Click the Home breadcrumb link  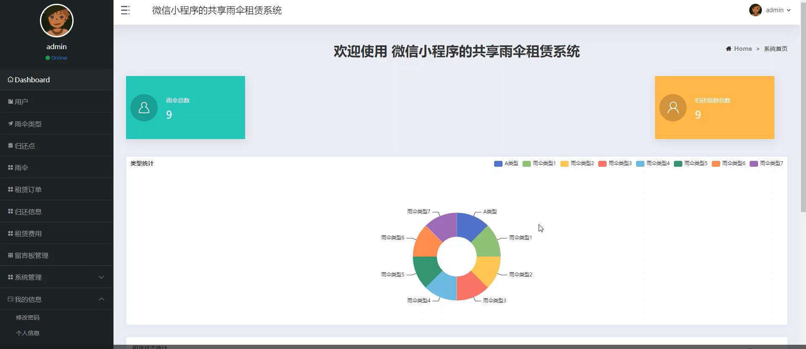(x=743, y=49)
